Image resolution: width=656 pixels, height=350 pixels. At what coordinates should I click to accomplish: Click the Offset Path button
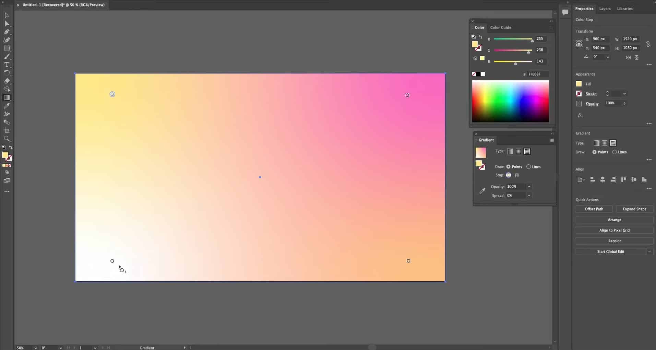coord(594,209)
